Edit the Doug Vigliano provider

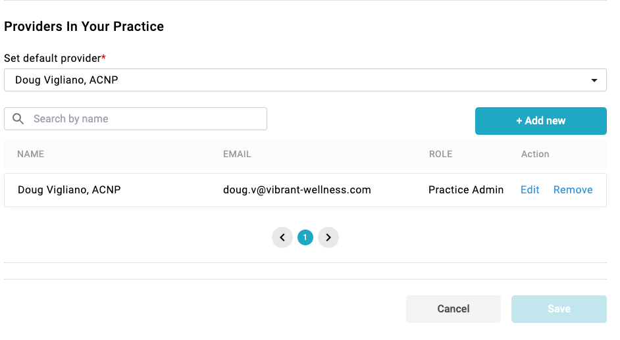pyautogui.click(x=530, y=190)
